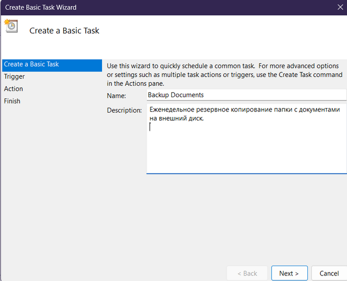Click the greyed-out < Back button
The height and width of the screenshot is (281, 347).
pos(247,273)
